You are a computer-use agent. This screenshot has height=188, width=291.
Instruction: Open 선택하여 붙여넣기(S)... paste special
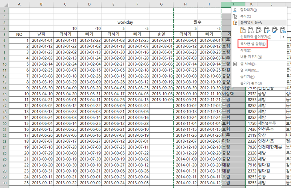(x=257, y=37)
